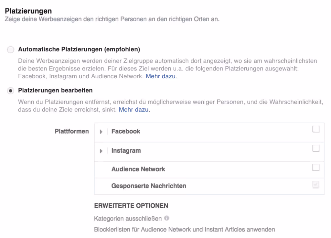Expand the Facebook placements arrow
This screenshot has width=331, height=238.
tap(101, 132)
